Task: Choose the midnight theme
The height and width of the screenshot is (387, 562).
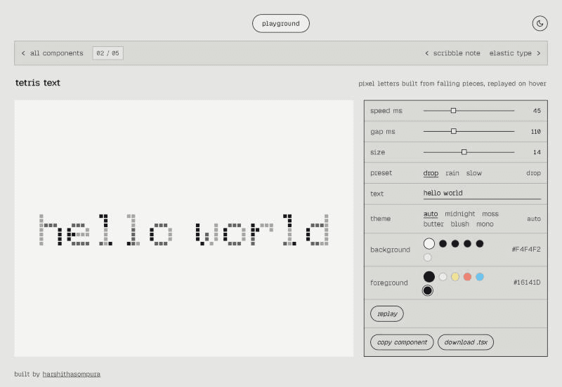Action: [460, 214]
